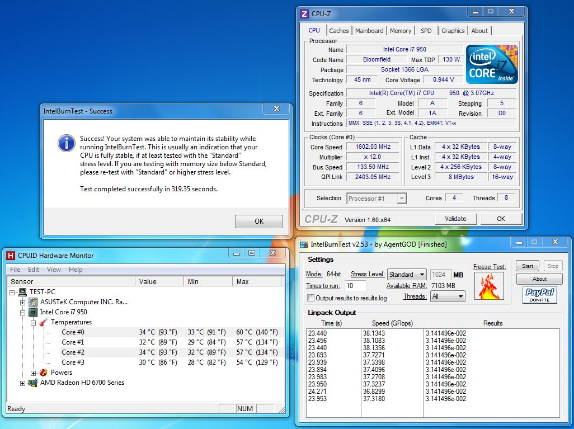
Task: Click the 1024 MB memory size field
Action: [440, 275]
